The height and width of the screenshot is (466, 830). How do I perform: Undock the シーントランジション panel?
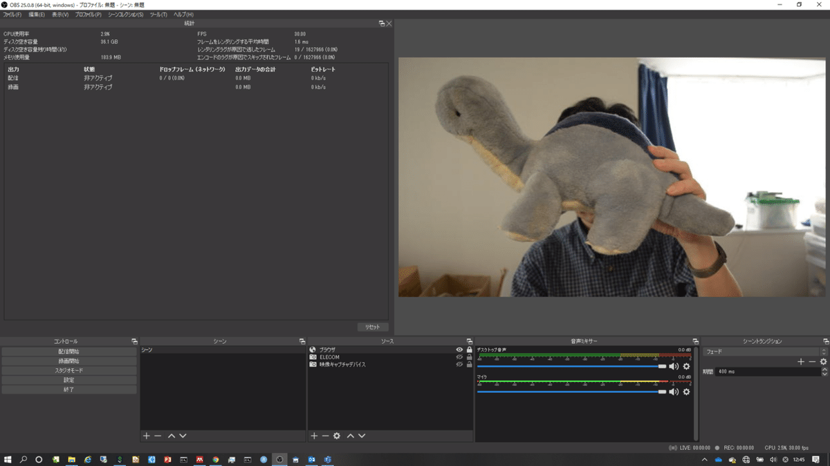point(826,342)
